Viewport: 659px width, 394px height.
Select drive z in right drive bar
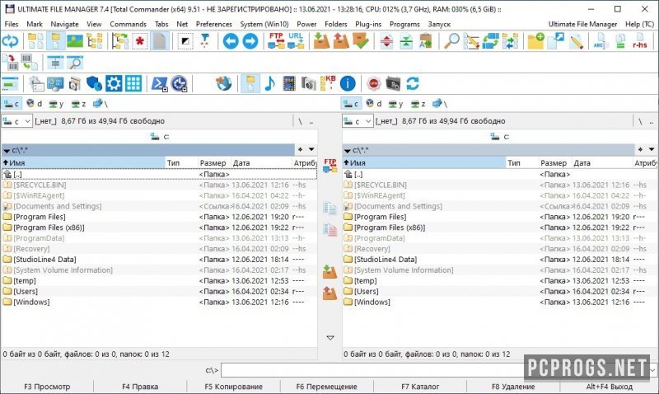click(x=418, y=103)
